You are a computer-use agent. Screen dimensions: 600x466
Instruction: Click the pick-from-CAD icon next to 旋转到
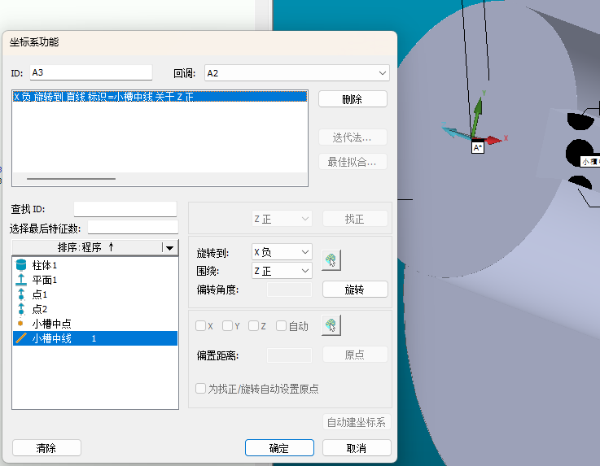(331, 260)
